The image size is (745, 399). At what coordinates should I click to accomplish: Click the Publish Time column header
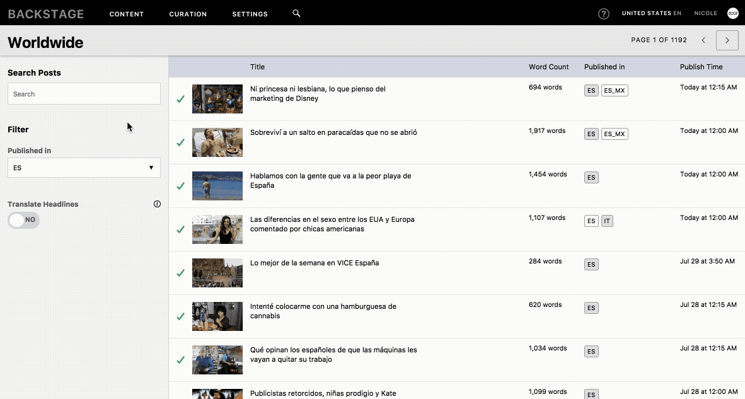click(x=702, y=67)
